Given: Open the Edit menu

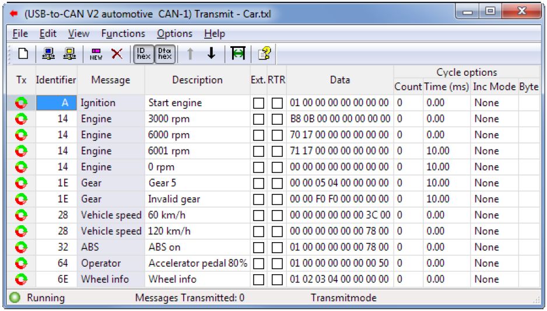Looking at the screenshot, I should 48,33.
